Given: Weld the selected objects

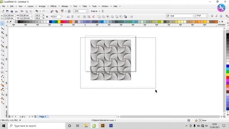Looking at the screenshot, I should [x=99, y=17].
